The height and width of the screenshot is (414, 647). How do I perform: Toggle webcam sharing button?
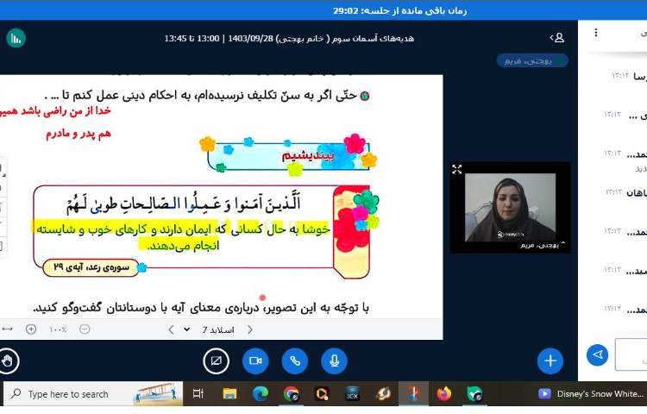[x=255, y=361]
